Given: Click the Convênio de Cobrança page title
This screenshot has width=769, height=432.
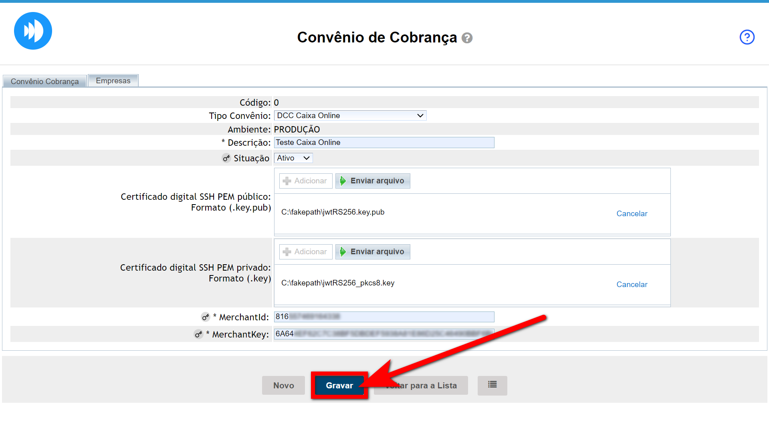Looking at the screenshot, I should (x=377, y=37).
